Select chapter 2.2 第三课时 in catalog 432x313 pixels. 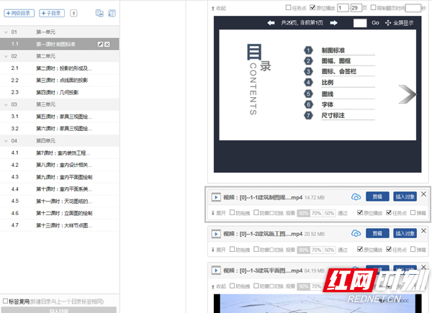60,81
